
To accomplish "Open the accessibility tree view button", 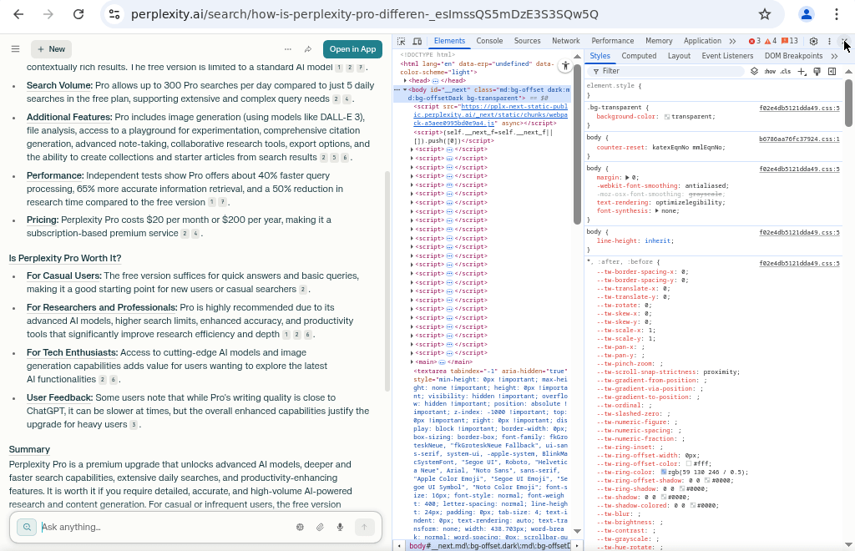I will click(565, 66).
